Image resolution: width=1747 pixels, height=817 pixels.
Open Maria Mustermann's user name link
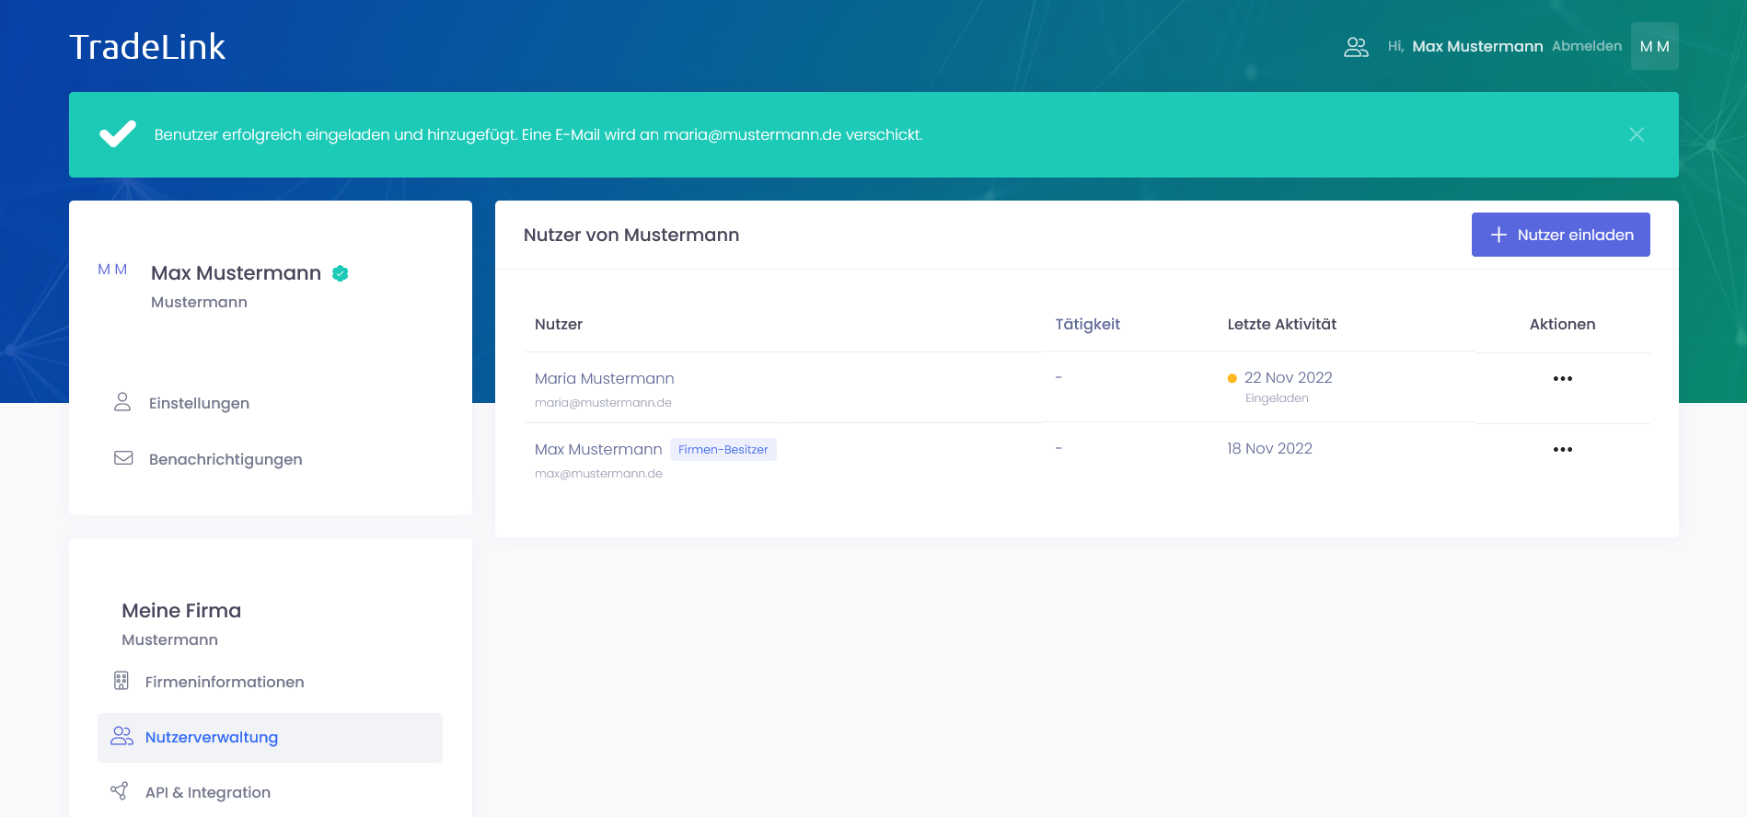pos(604,378)
